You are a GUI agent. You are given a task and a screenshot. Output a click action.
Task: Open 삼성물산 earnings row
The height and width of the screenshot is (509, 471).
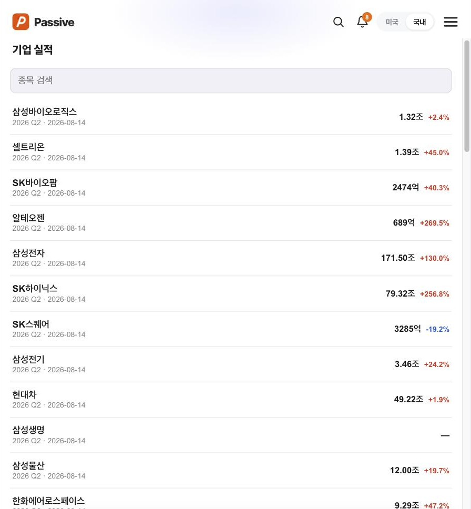(x=231, y=471)
